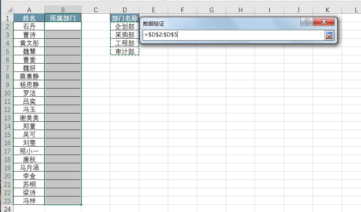The image size is (361, 212).
Task: Click the 部门名称 header cell
Action: click(124, 18)
